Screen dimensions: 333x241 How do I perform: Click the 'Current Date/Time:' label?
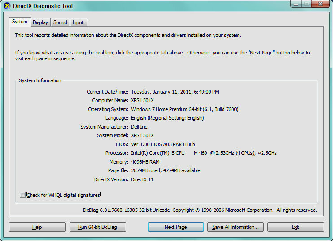[x=107, y=92]
